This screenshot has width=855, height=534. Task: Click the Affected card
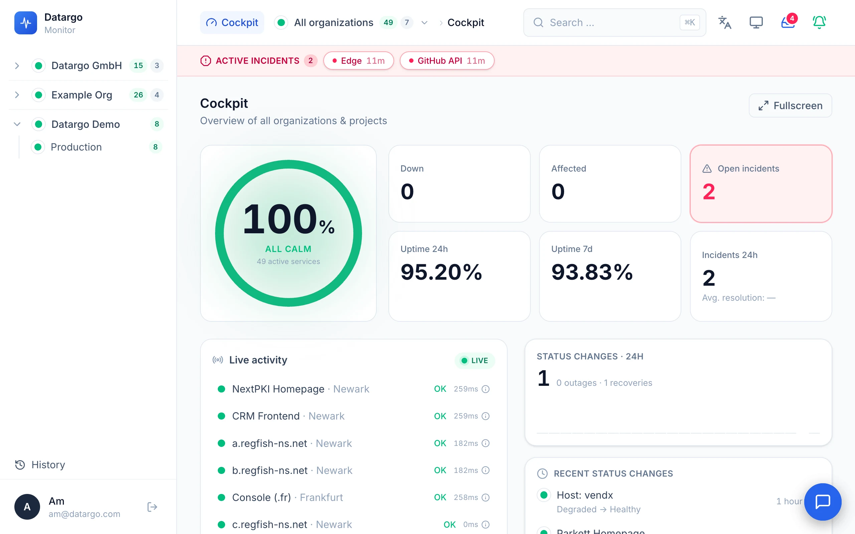point(610,184)
